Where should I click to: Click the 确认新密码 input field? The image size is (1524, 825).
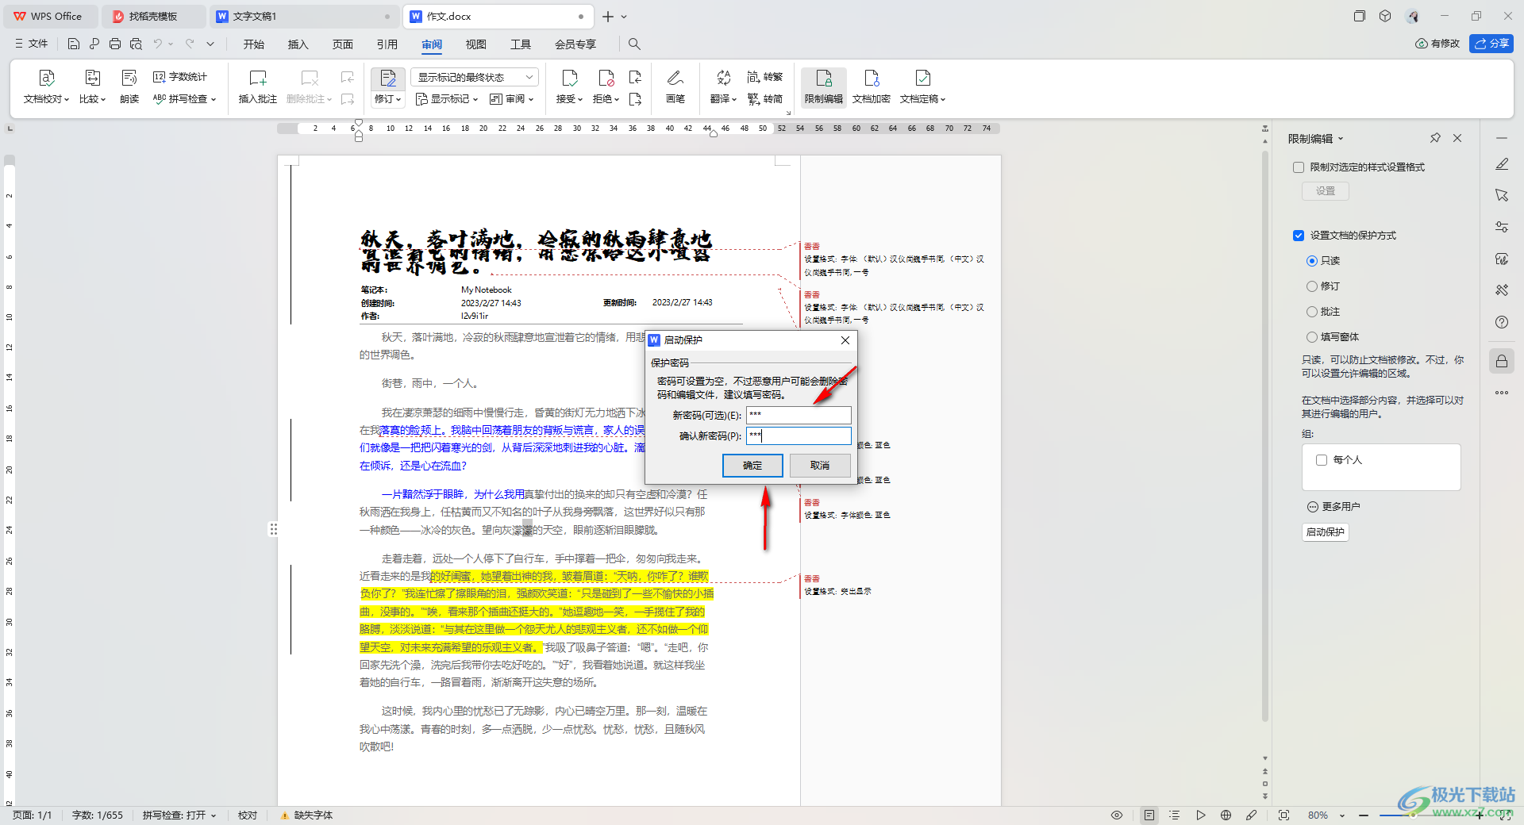coord(799,436)
